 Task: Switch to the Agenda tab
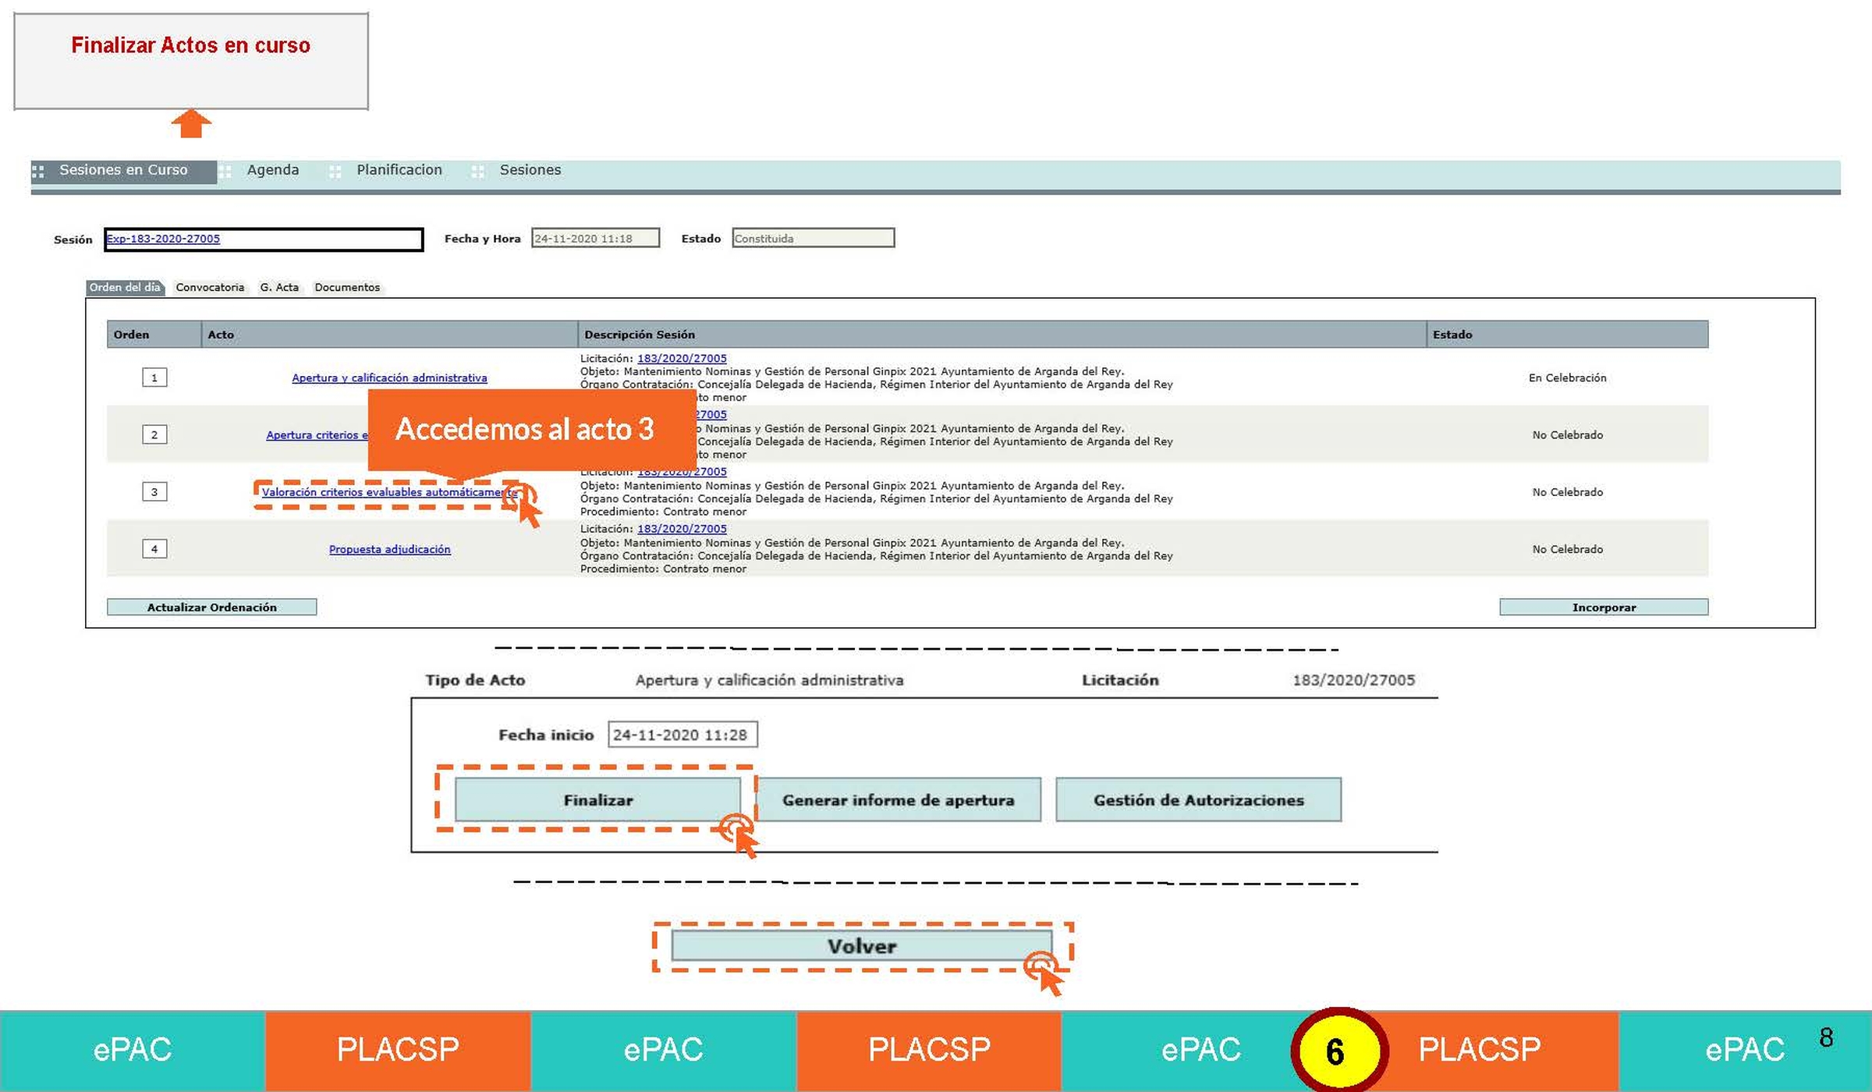click(272, 170)
